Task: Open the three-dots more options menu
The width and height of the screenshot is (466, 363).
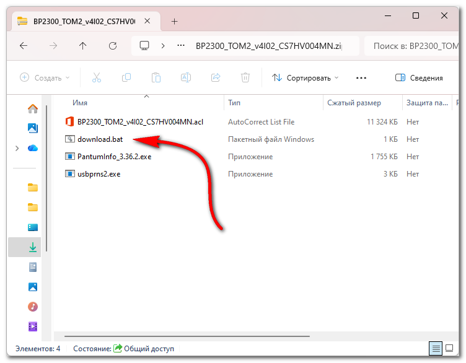Action: click(x=361, y=78)
